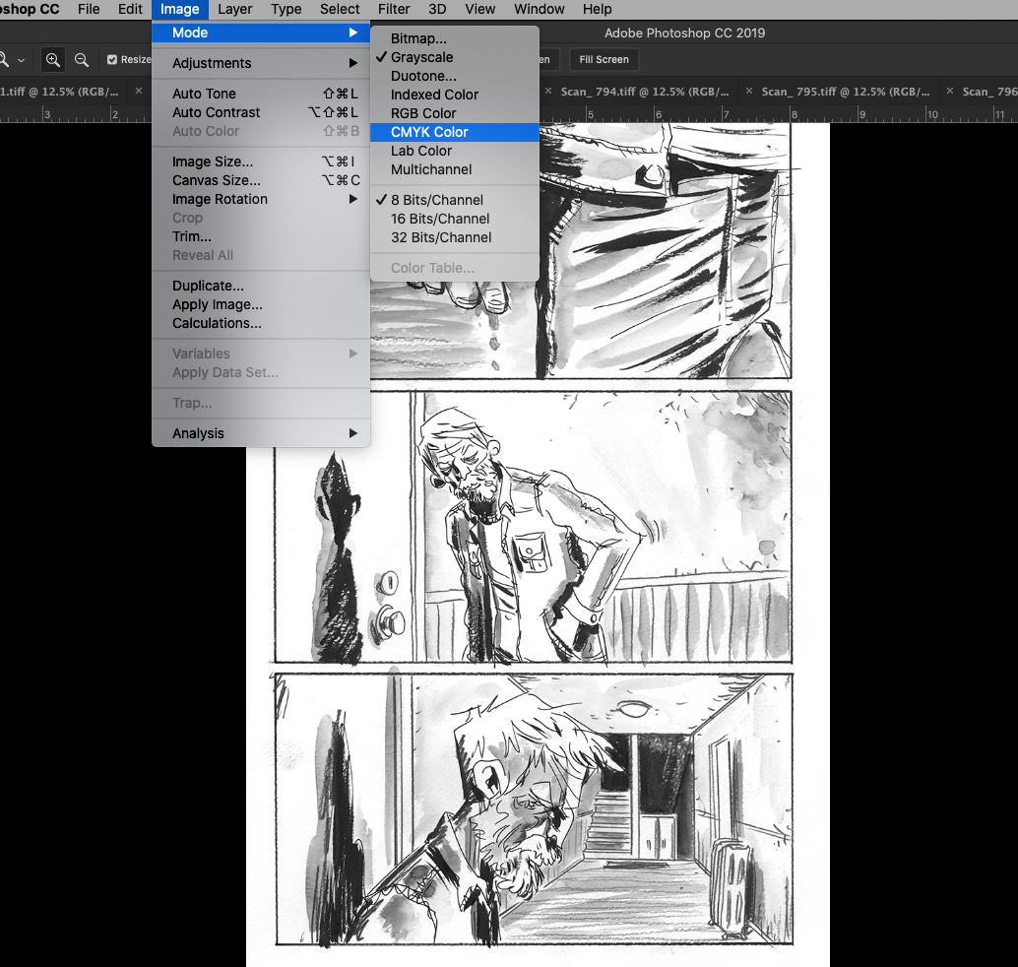Click the Image menu in menu bar
The image size is (1018, 967).
(x=180, y=9)
